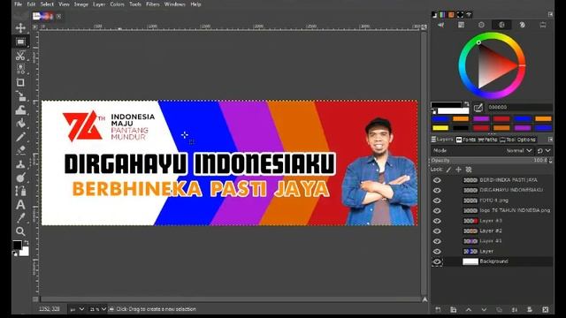Switch to the Paths tab
The image size is (566, 318).
point(487,140)
